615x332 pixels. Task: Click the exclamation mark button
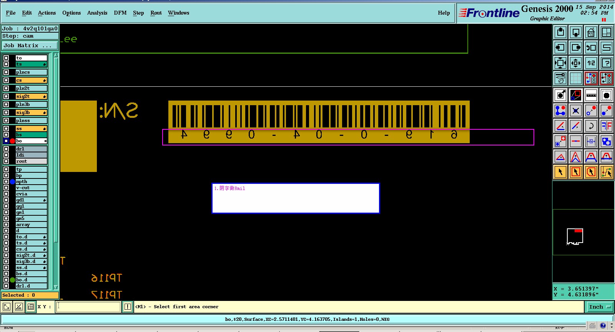128,307
